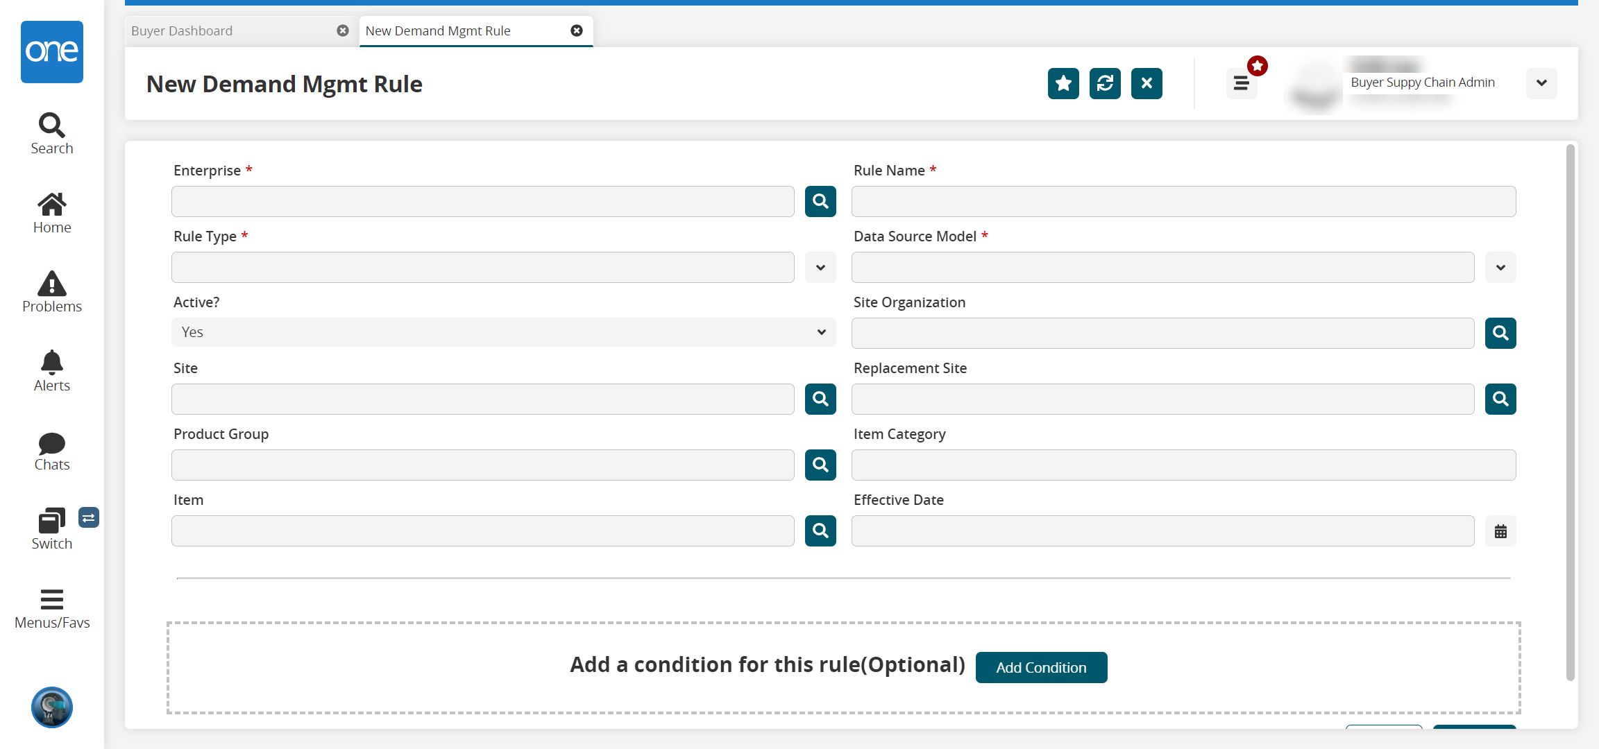The width and height of the screenshot is (1599, 749).
Task: Expand the Rule Type dropdown
Action: [x=820, y=268]
